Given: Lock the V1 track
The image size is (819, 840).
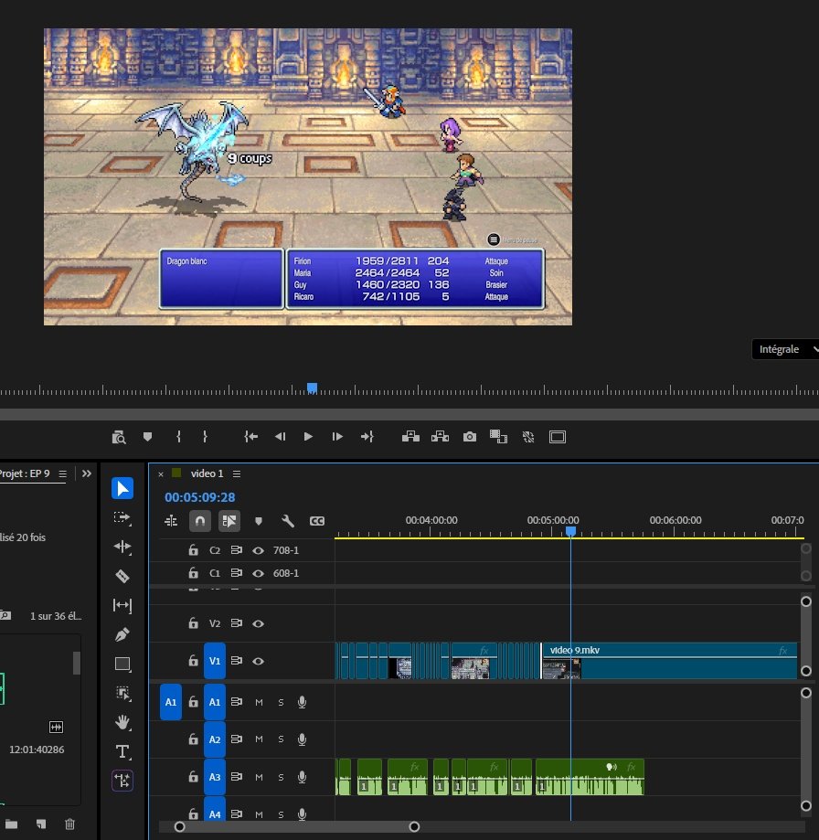Looking at the screenshot, I should pyautogui.click(x=194, y=661).
